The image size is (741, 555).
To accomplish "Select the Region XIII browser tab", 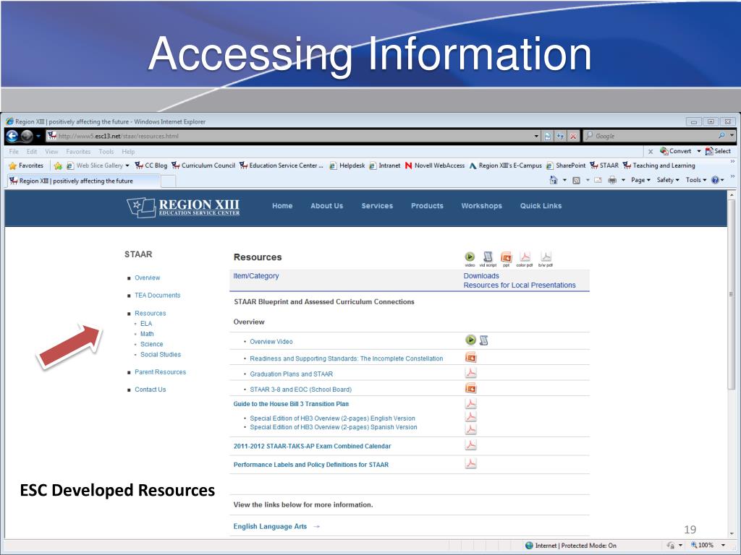I will pos(84,181).
